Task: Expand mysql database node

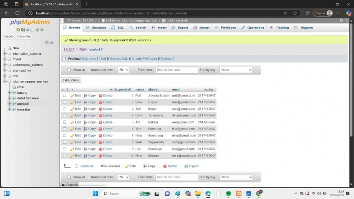Action: pos(5,59)
